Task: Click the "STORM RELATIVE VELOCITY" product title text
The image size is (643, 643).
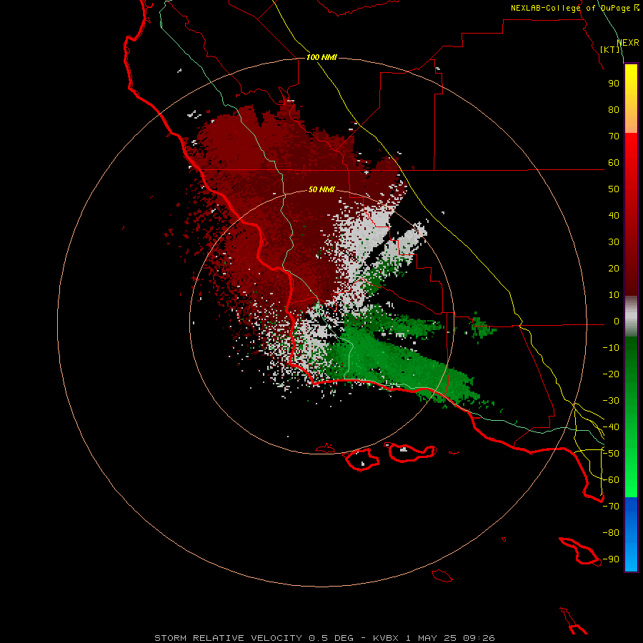Action: click(229, 638)
